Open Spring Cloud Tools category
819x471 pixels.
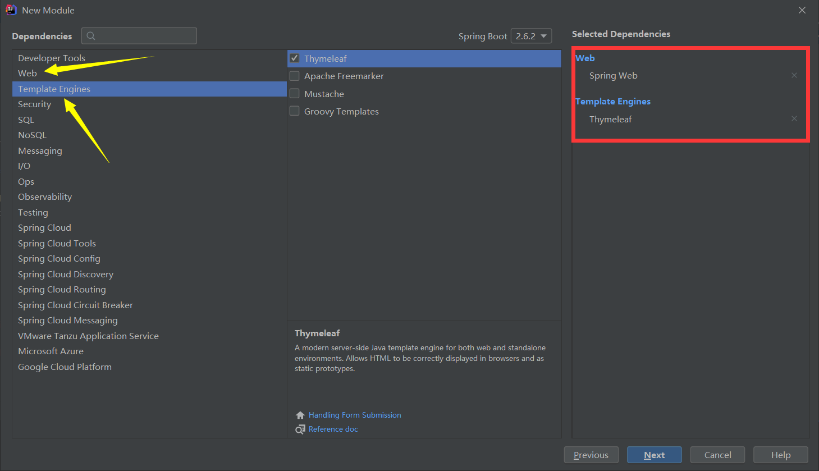(149, 243)
